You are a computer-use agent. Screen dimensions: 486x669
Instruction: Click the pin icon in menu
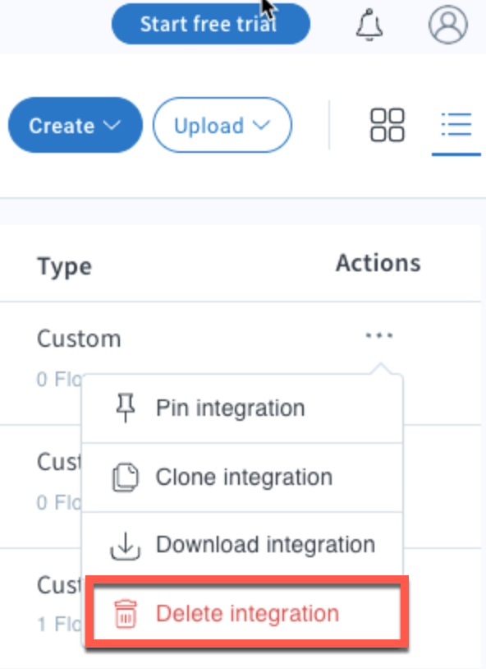(126, 408)
